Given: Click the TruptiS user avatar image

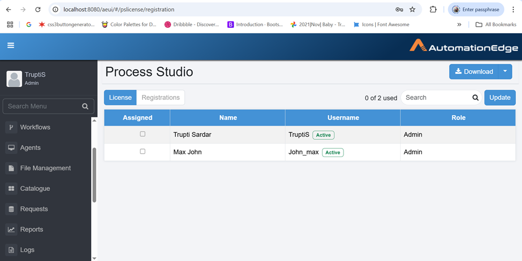Looking at the screenshot, I should [14, 79].
